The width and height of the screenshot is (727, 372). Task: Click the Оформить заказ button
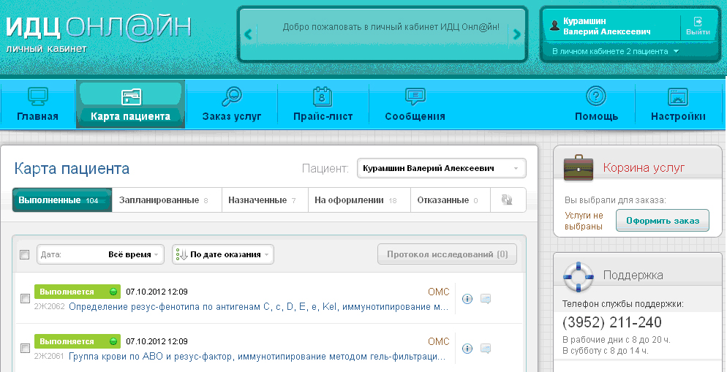pyautogui.click(x=662, y=220)
